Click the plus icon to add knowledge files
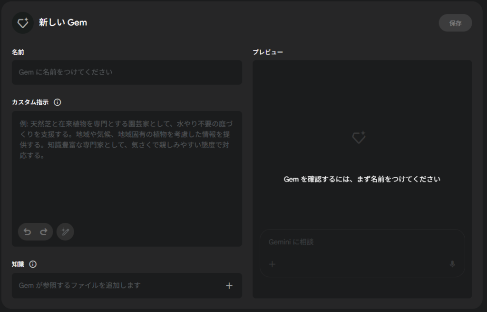Image resolution: width=487 pixels, height=312 pixels. pyautogui.click(x=229, y=285)
